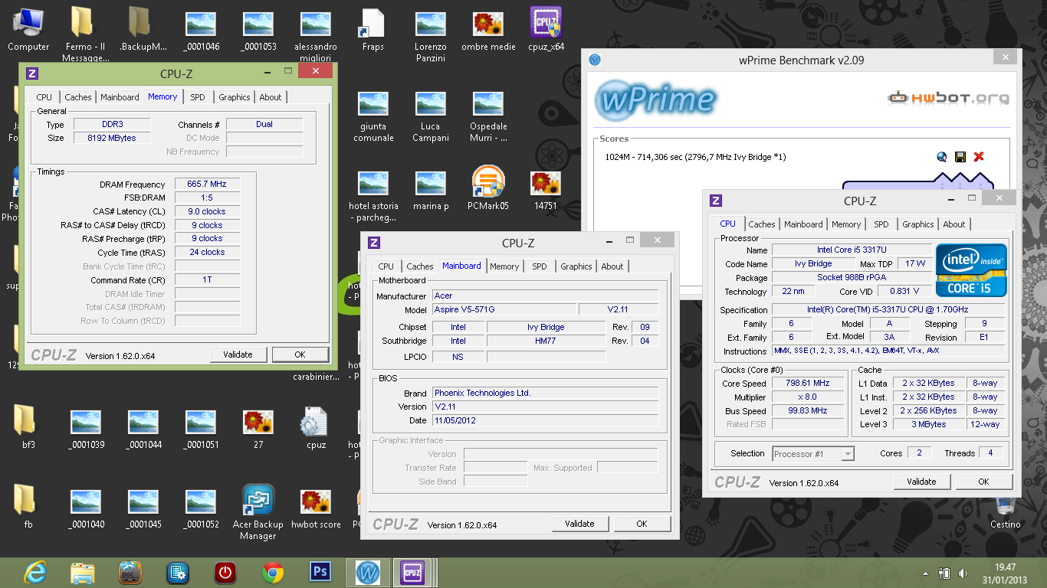Open the fb folder on desktop

[28, 507]
